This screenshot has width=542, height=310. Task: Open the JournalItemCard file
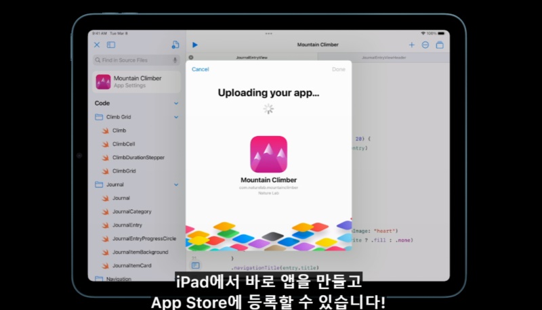point(131,265)
